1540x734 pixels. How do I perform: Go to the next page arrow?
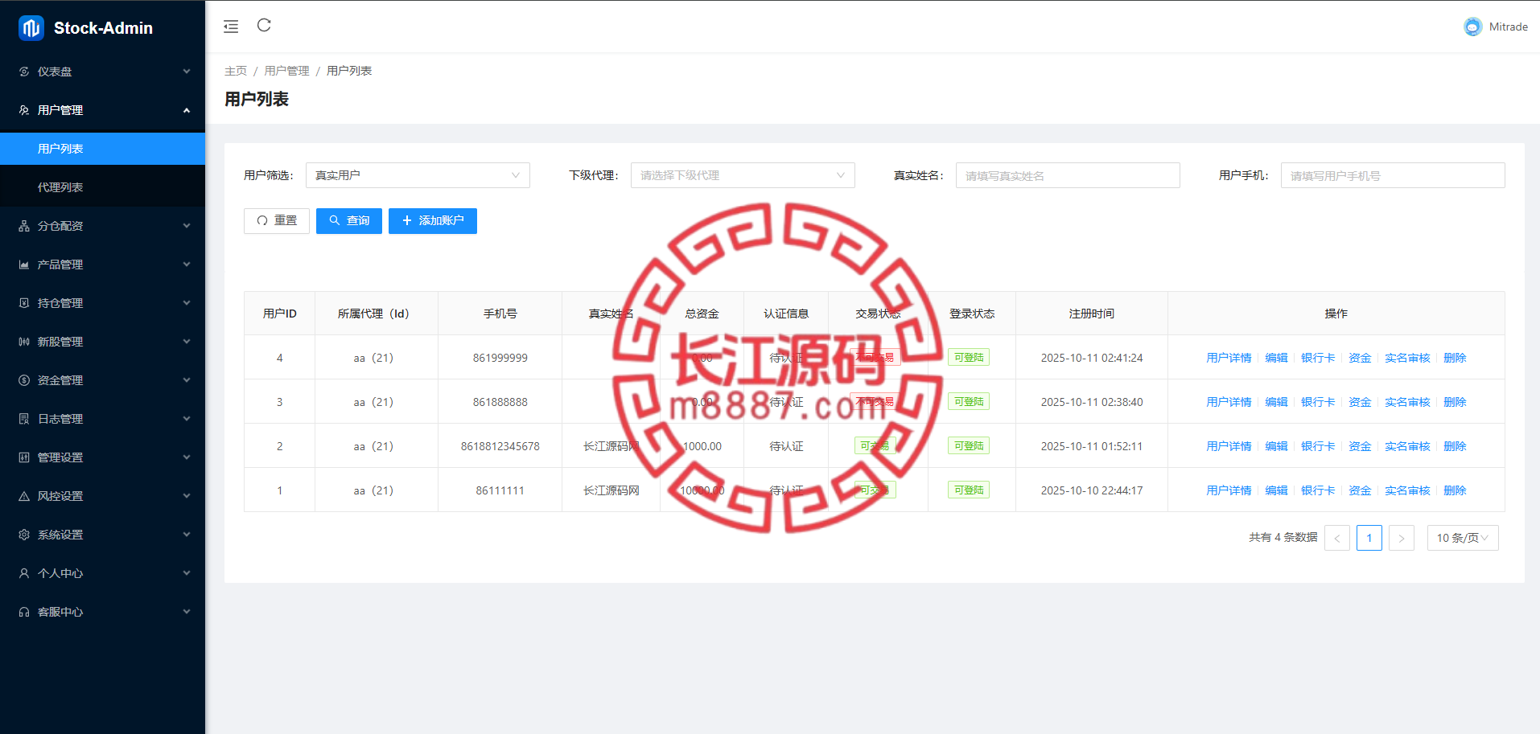tap(1402, 538)
